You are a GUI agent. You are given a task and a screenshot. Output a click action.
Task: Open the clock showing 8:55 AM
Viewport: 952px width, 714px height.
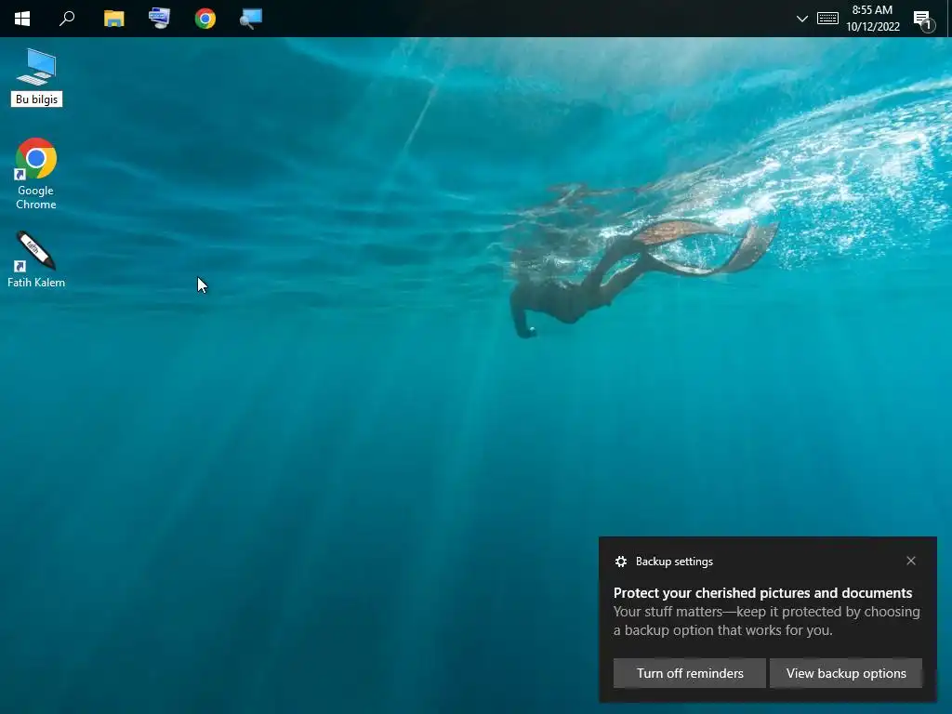coord(872,9)
